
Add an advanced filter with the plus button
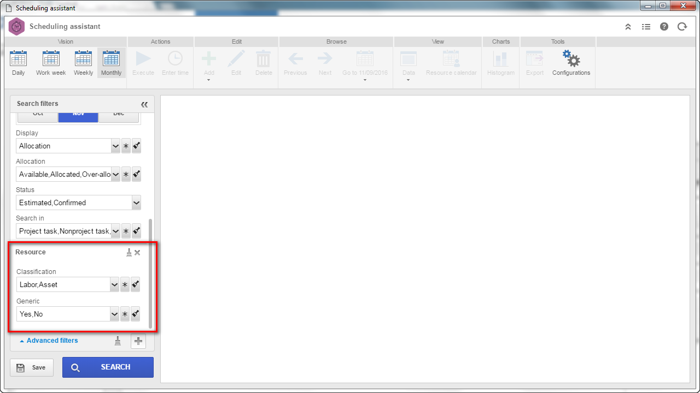tap(138, 341)
